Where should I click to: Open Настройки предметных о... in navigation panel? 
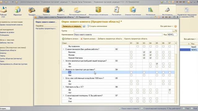coord(46,29)
